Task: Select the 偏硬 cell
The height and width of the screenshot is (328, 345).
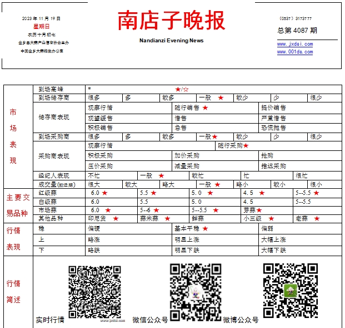Action: (x=128, y=228)
